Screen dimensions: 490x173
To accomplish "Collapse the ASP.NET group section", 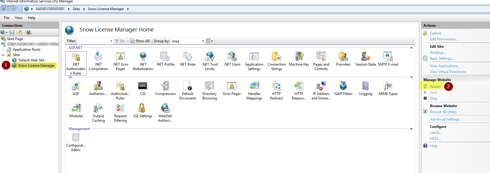I will coord(411,48).
